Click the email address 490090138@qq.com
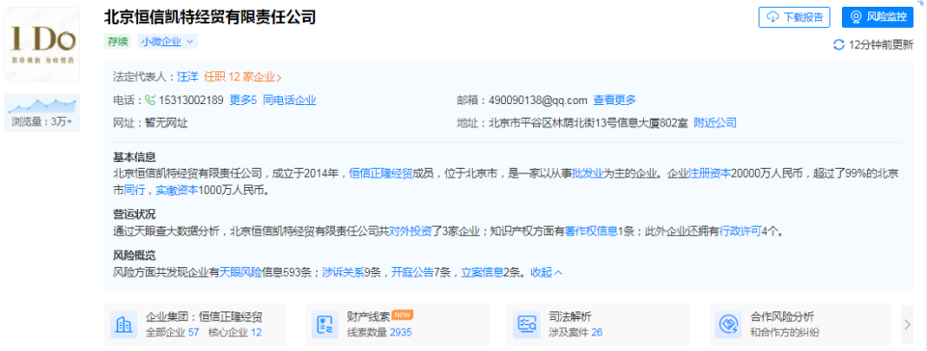The width and height of the screenshot is (927, 351). pyautogui.click(x=538, y=100)
